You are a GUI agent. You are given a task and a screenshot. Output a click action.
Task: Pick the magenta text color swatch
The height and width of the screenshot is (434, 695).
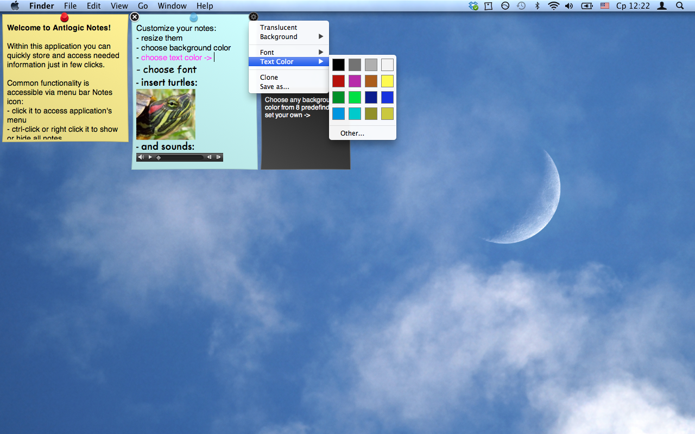coord(355,81)
